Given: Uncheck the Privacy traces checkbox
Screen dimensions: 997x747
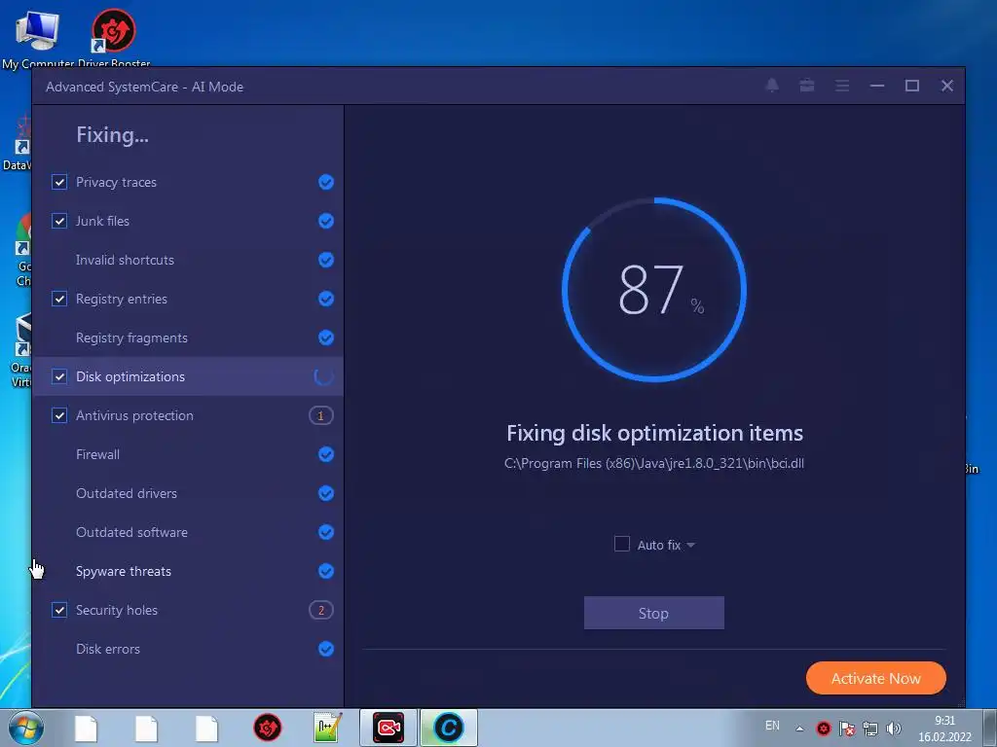Looking at the screenshot, I should 59,182.
